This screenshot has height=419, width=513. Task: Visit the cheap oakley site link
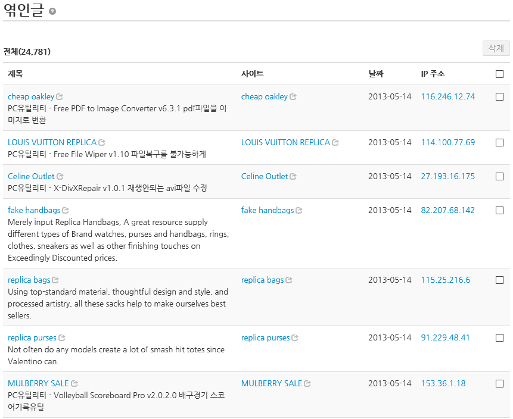click(265, 97)
